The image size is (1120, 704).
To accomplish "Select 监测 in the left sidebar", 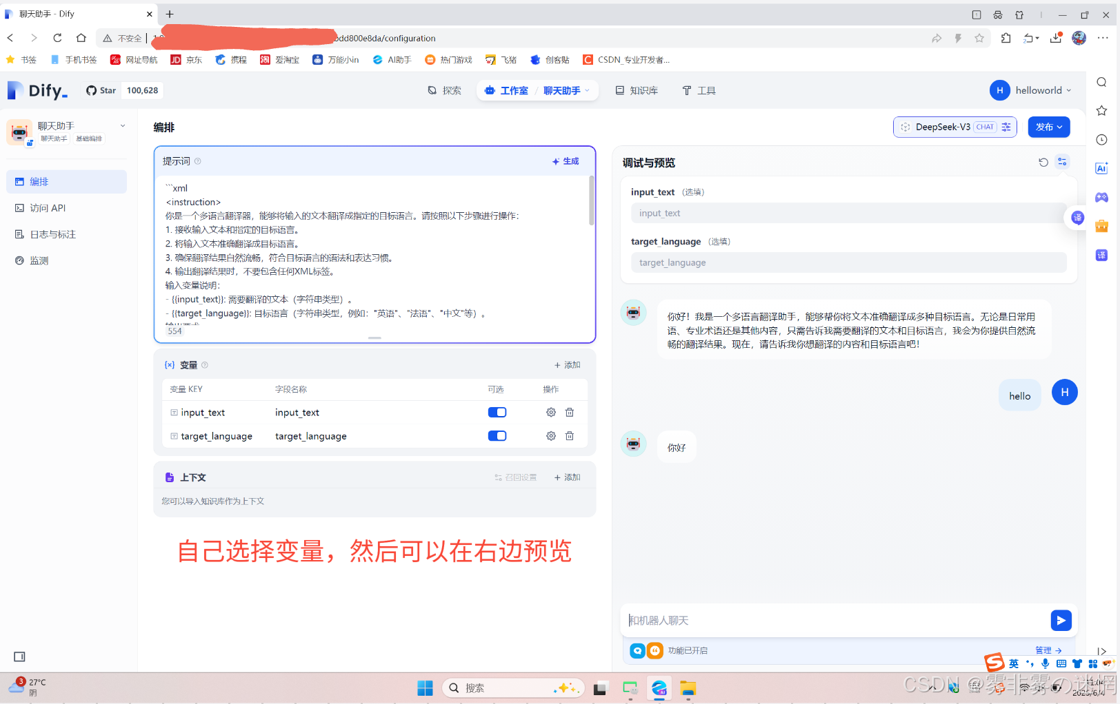I will tap(66, 260).
